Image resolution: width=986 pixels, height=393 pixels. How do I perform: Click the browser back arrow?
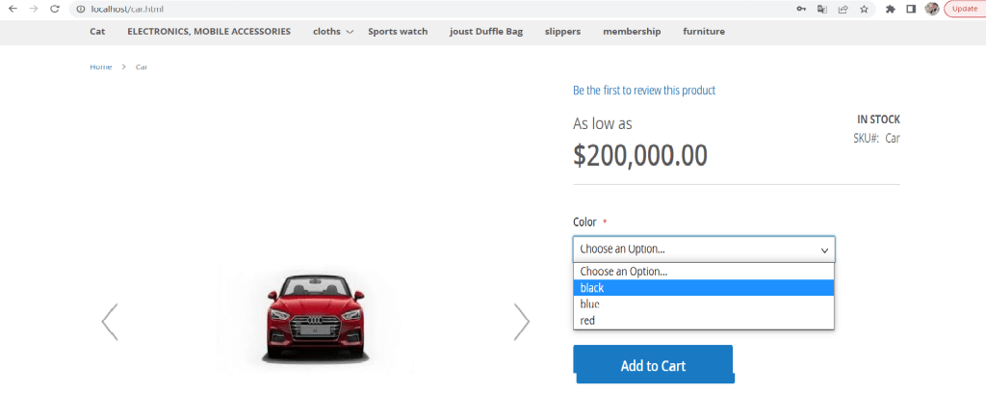[13, 9]
